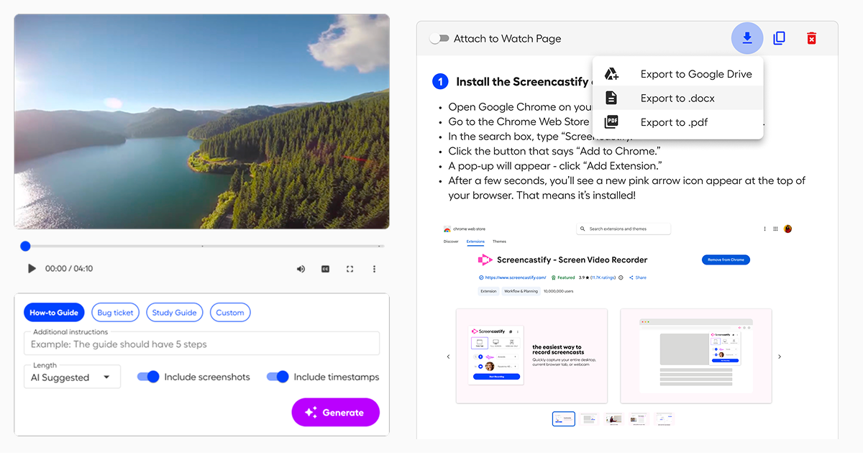
Task: Enter fullscreen mode on the video player
Action: (x=350, y=268)
